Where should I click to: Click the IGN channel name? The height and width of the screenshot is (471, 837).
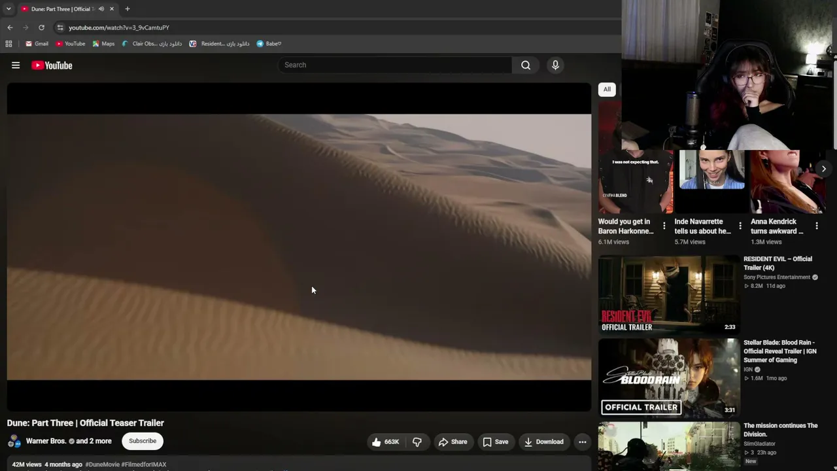pyautogui.click(x=748, y=370)
